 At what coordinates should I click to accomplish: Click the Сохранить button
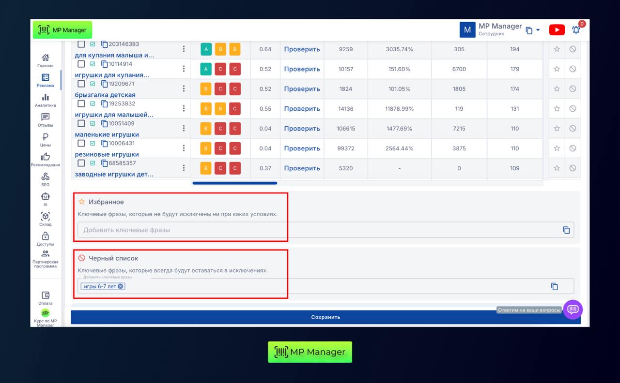click(x=325, y=317)
